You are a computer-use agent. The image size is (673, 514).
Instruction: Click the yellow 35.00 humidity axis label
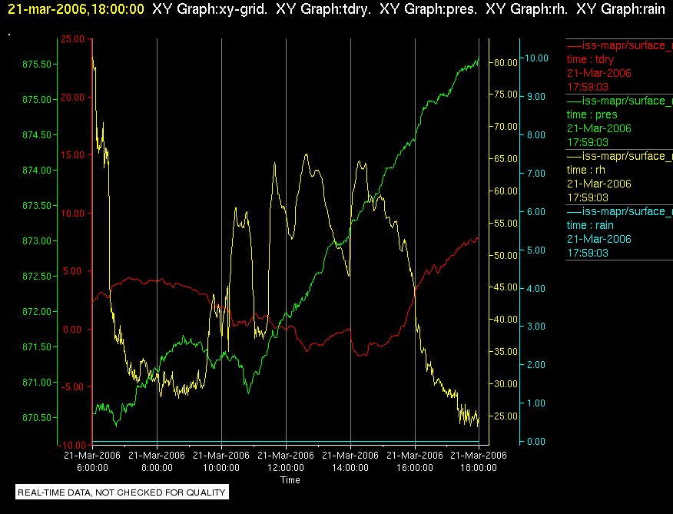point(506,352)
